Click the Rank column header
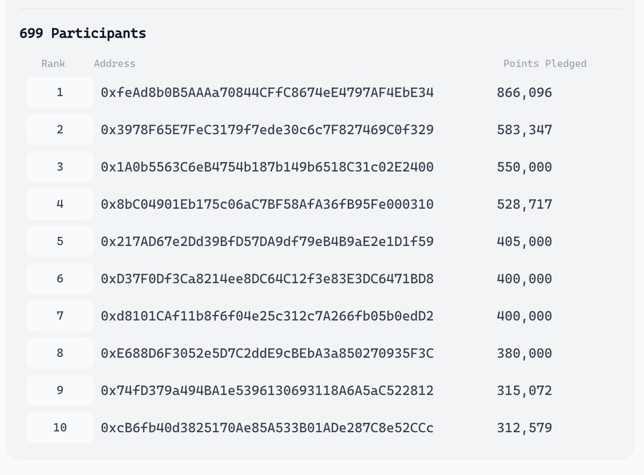Screen dimensions: 644x475 click(x=53, y=63)
